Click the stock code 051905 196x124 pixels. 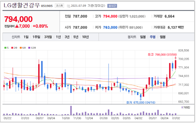[x=47, y=6]
